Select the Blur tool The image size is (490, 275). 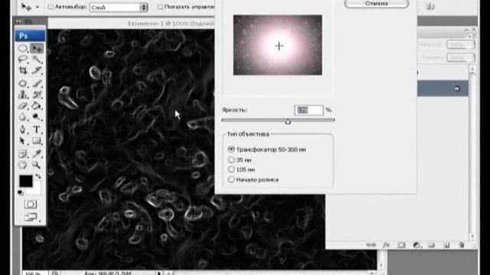pyautogui.click(x=23, y=117)
